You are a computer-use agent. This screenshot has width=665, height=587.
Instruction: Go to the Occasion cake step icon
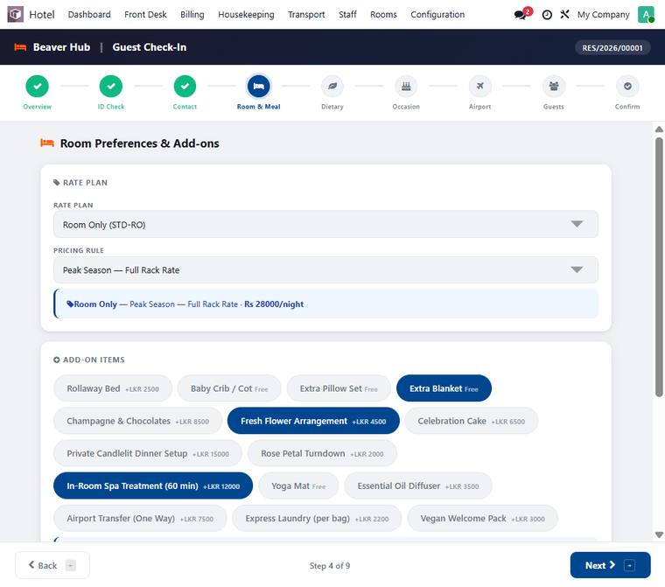[406, 86]
